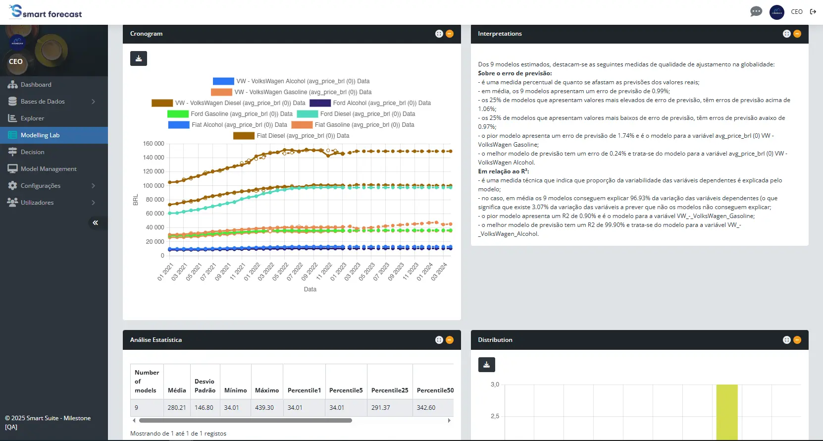Minimize the Cronogram panel
The width and height of the screenshot is (823, 441).
pos(450,34)
